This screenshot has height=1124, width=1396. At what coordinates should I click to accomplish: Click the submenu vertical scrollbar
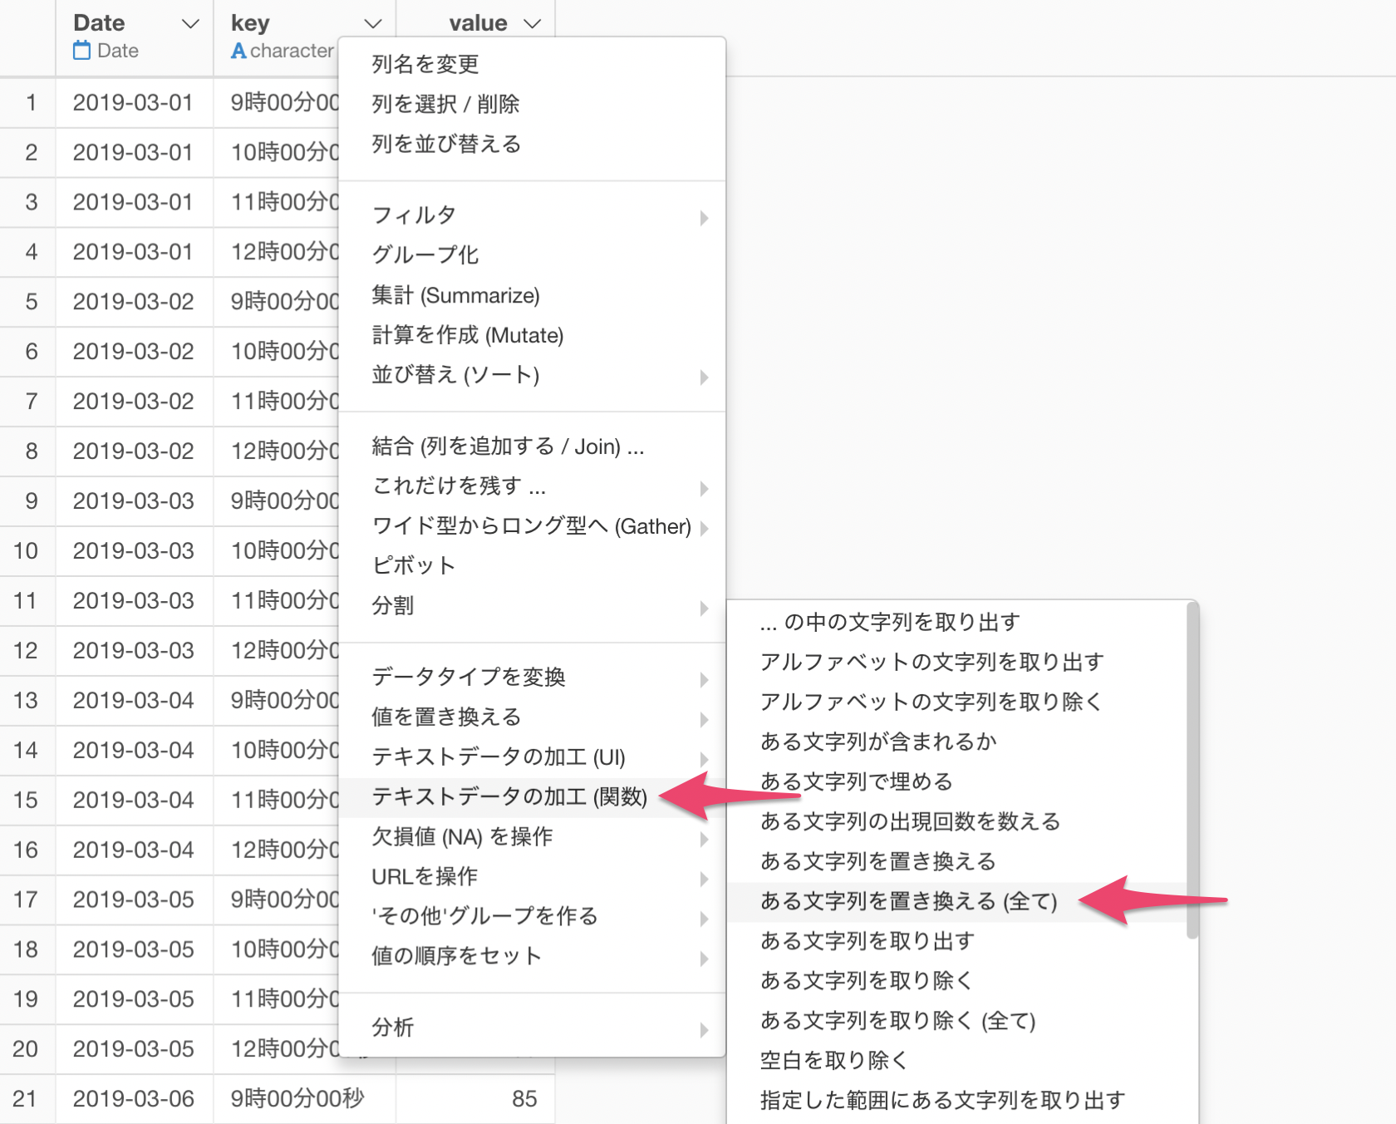click(x=1192, y=771)
